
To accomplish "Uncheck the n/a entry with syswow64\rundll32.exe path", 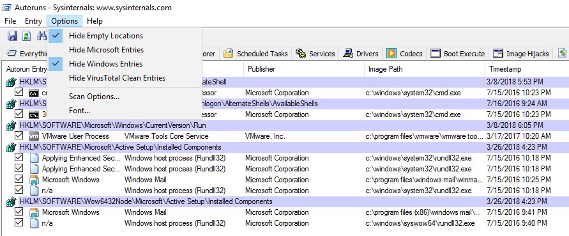I will (19, 223).
